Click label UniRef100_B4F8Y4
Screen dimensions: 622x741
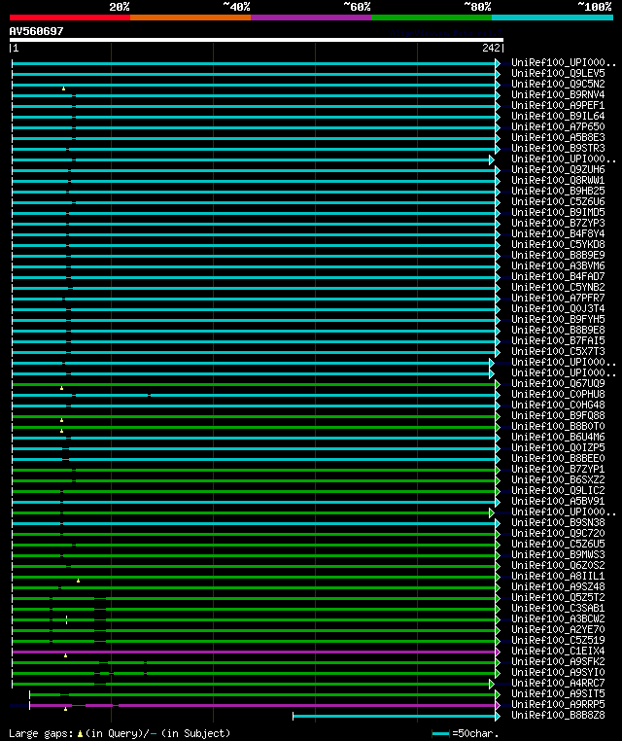point(558,234)
